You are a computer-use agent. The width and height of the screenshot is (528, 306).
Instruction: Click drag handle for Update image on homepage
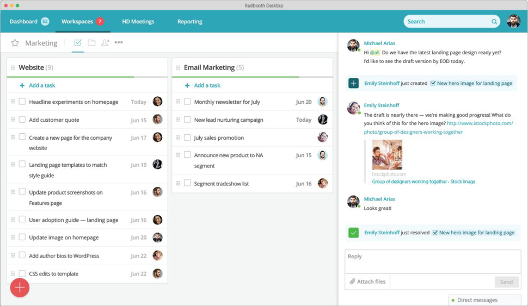click(x=13, y=238)
